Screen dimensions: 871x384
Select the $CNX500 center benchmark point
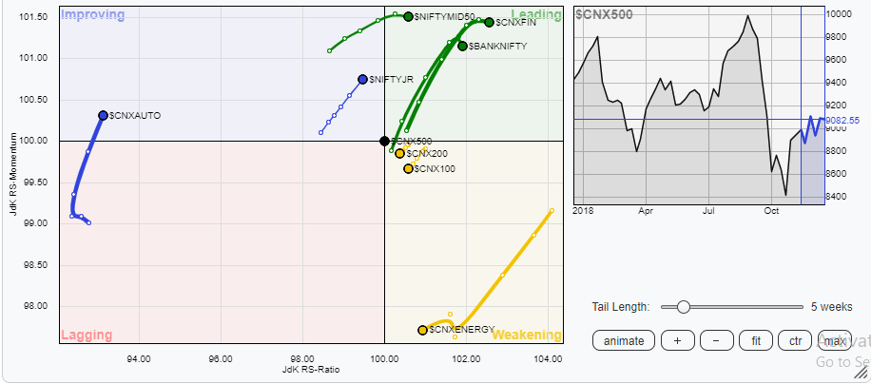pos(384,141)
